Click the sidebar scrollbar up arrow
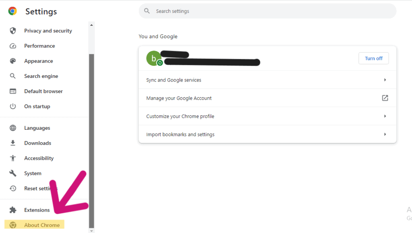 [x=91, y=25]
